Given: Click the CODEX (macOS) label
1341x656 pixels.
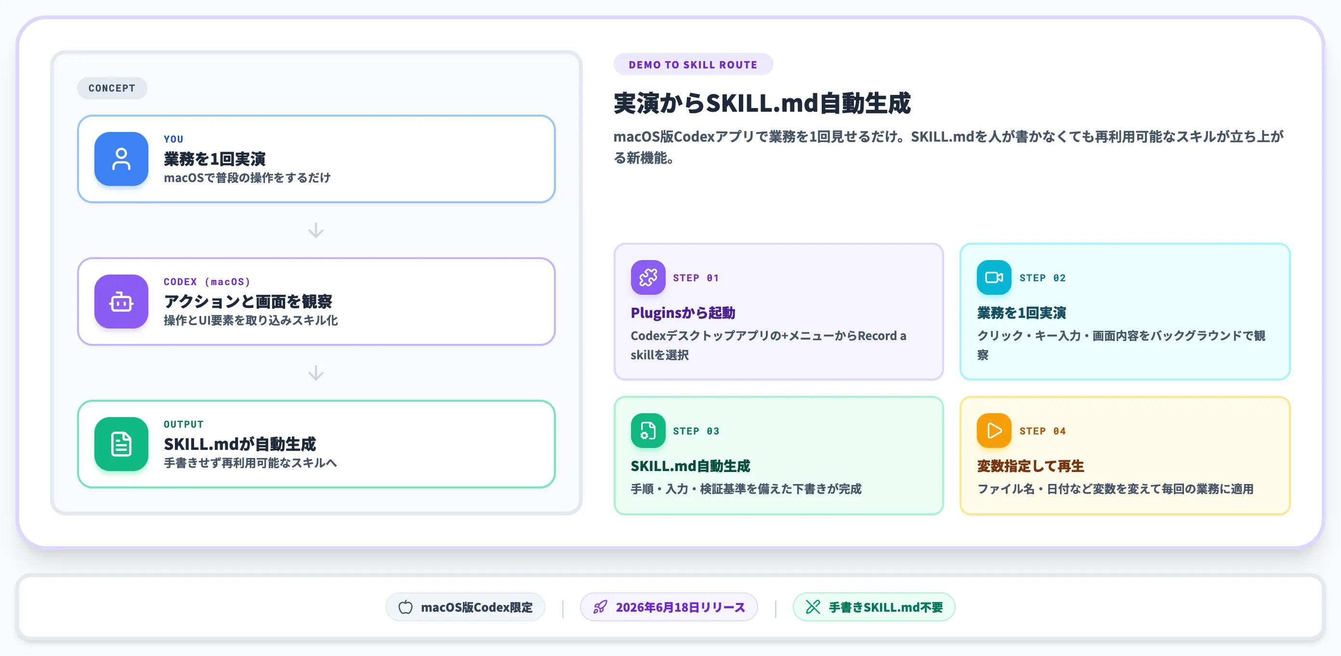Looking at the screenshot, I should coord(207,282).
